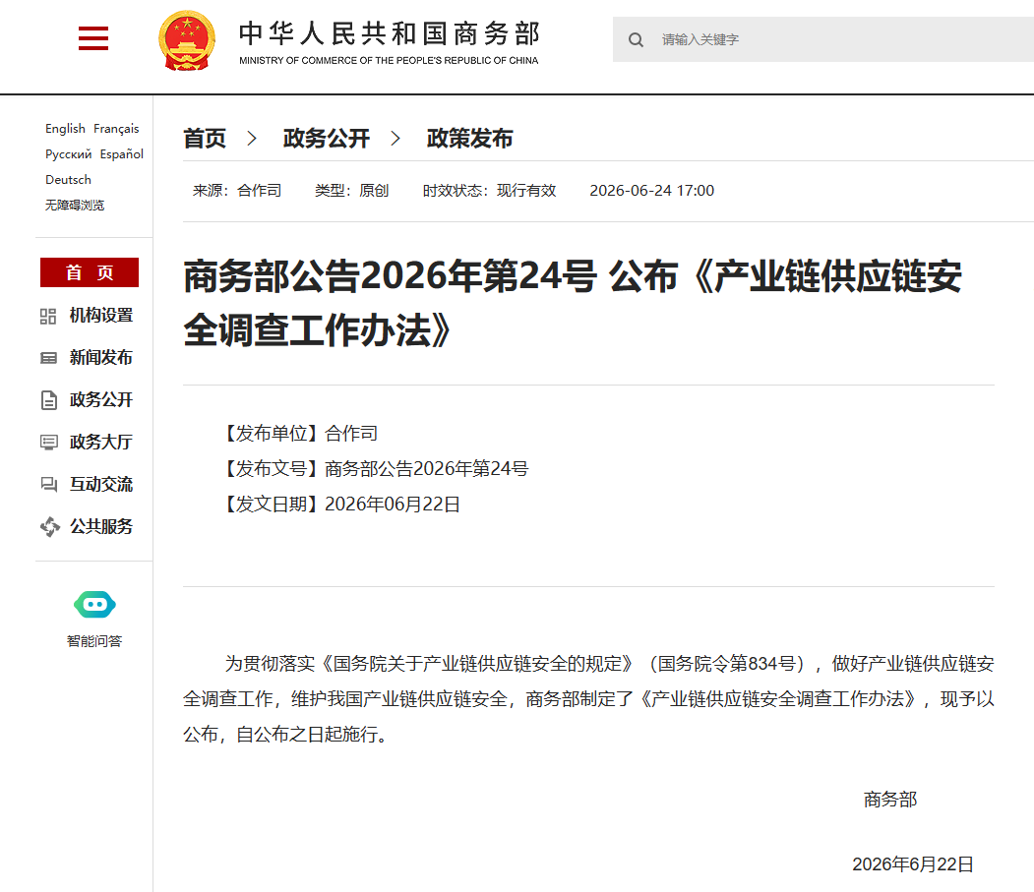Click the national emblem logo
Screen dimensions: 1034x892
pos(187,41)
